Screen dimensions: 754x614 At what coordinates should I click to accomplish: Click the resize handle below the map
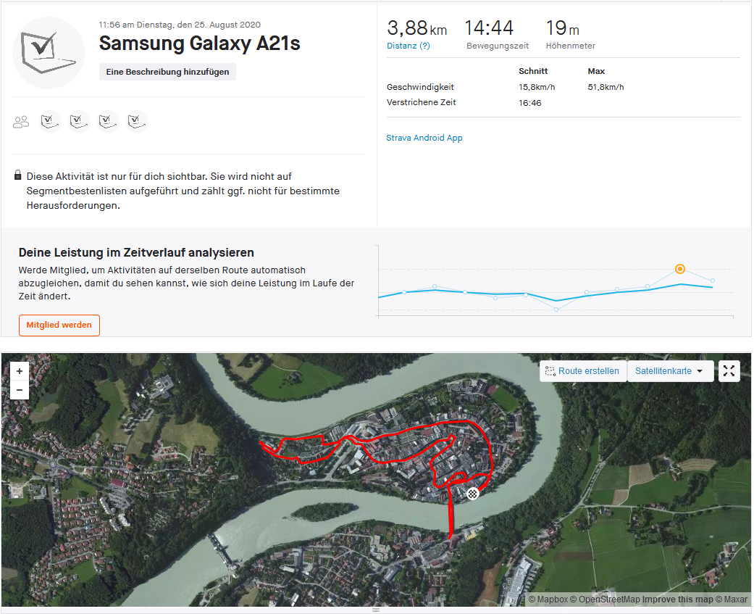[376, 610]
